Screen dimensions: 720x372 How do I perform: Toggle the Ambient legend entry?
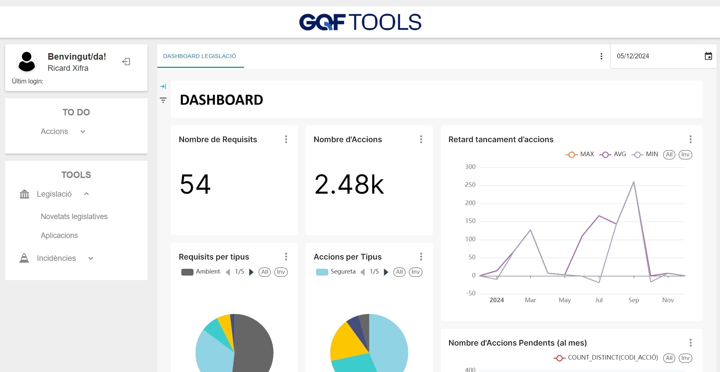(x=201, y=272)
